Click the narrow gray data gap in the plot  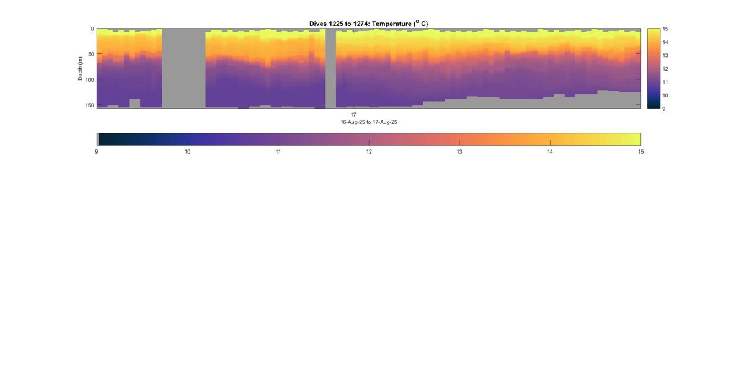pos(330,68)
